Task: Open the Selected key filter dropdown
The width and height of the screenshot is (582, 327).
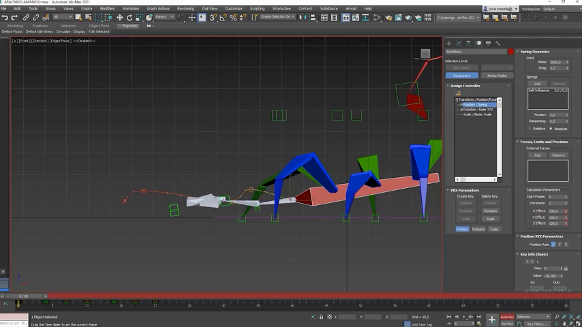Action: 533,317
